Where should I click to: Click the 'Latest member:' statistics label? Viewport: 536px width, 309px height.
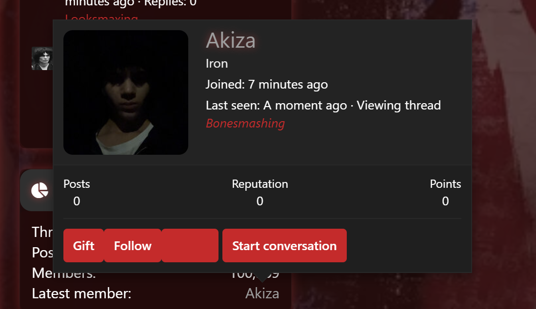[x=81, y=294]
